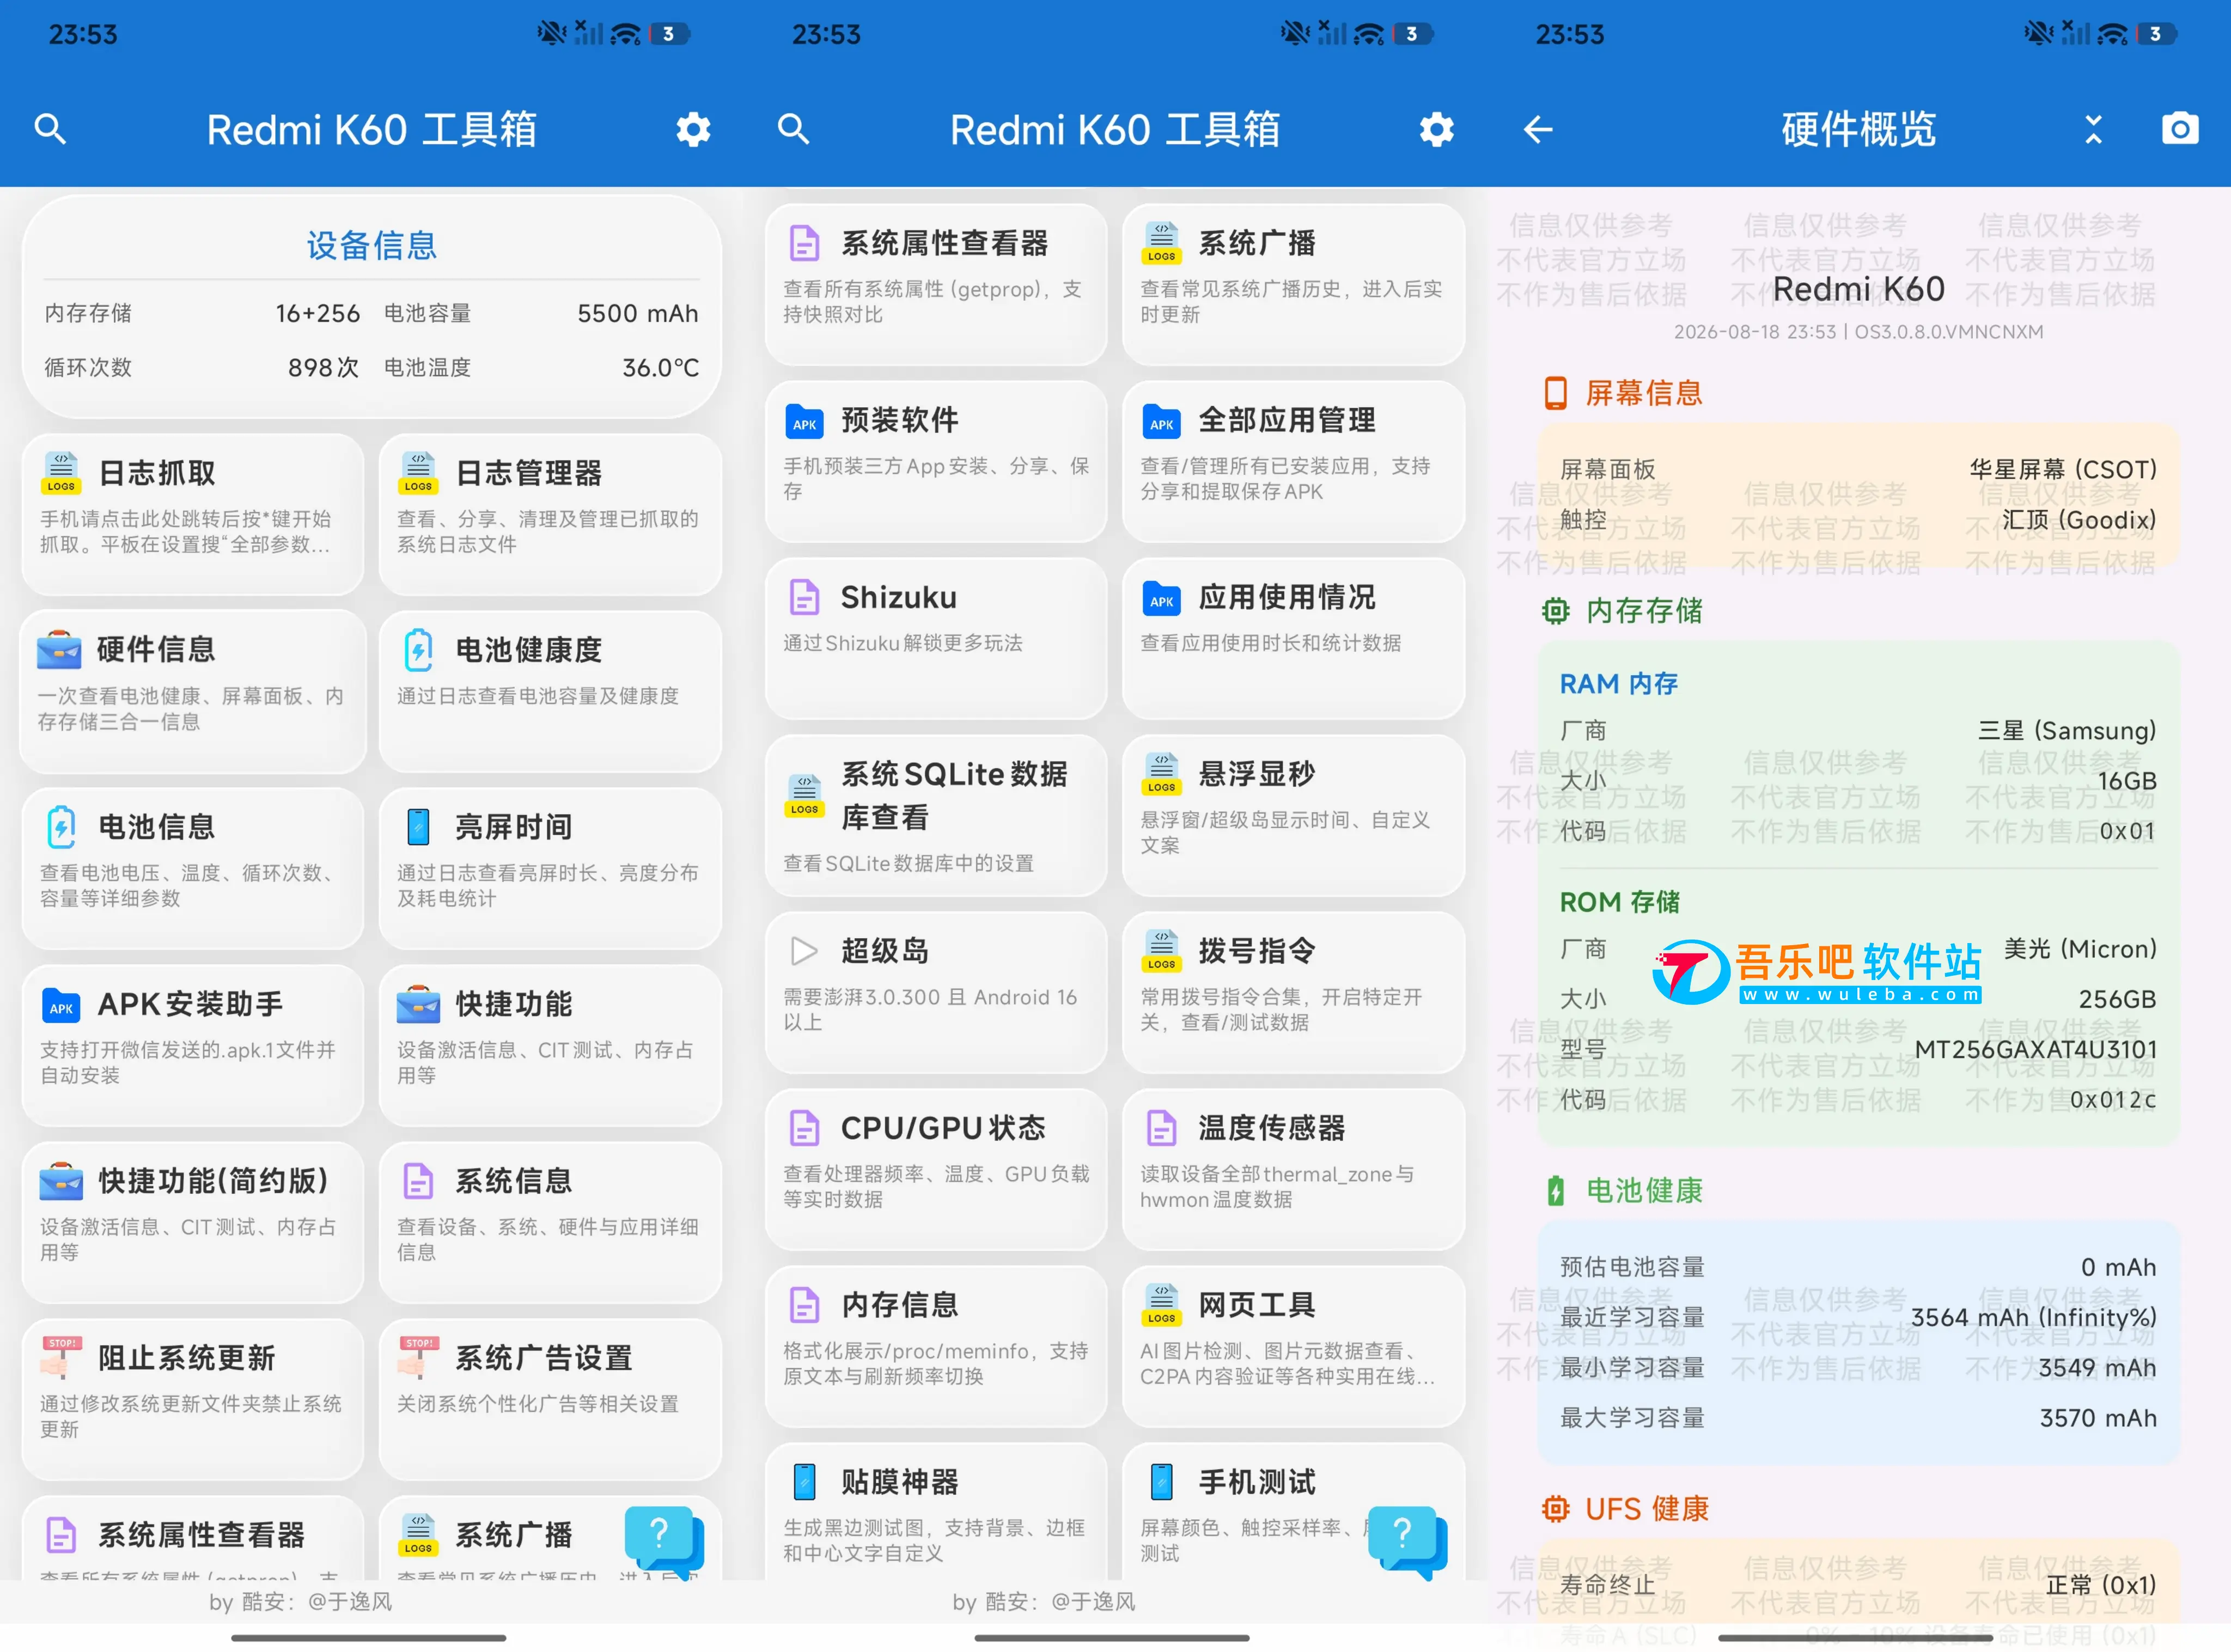Viewport: 2231px width, 1652px height.
Task: Select the 16+256 内存存储 value
Action: 317,314
